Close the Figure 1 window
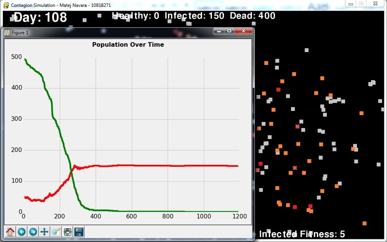The image size is (387, 242). [243, 32]
